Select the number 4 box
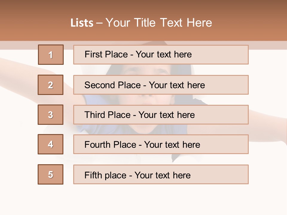The image size is (287, 215). [x=51, y=145]
